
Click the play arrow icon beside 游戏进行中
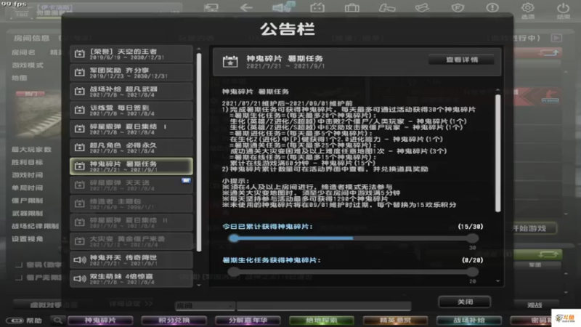tap(556, 38)
